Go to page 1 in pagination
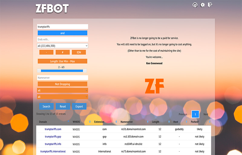242x155 pixels. coord(195,114)
